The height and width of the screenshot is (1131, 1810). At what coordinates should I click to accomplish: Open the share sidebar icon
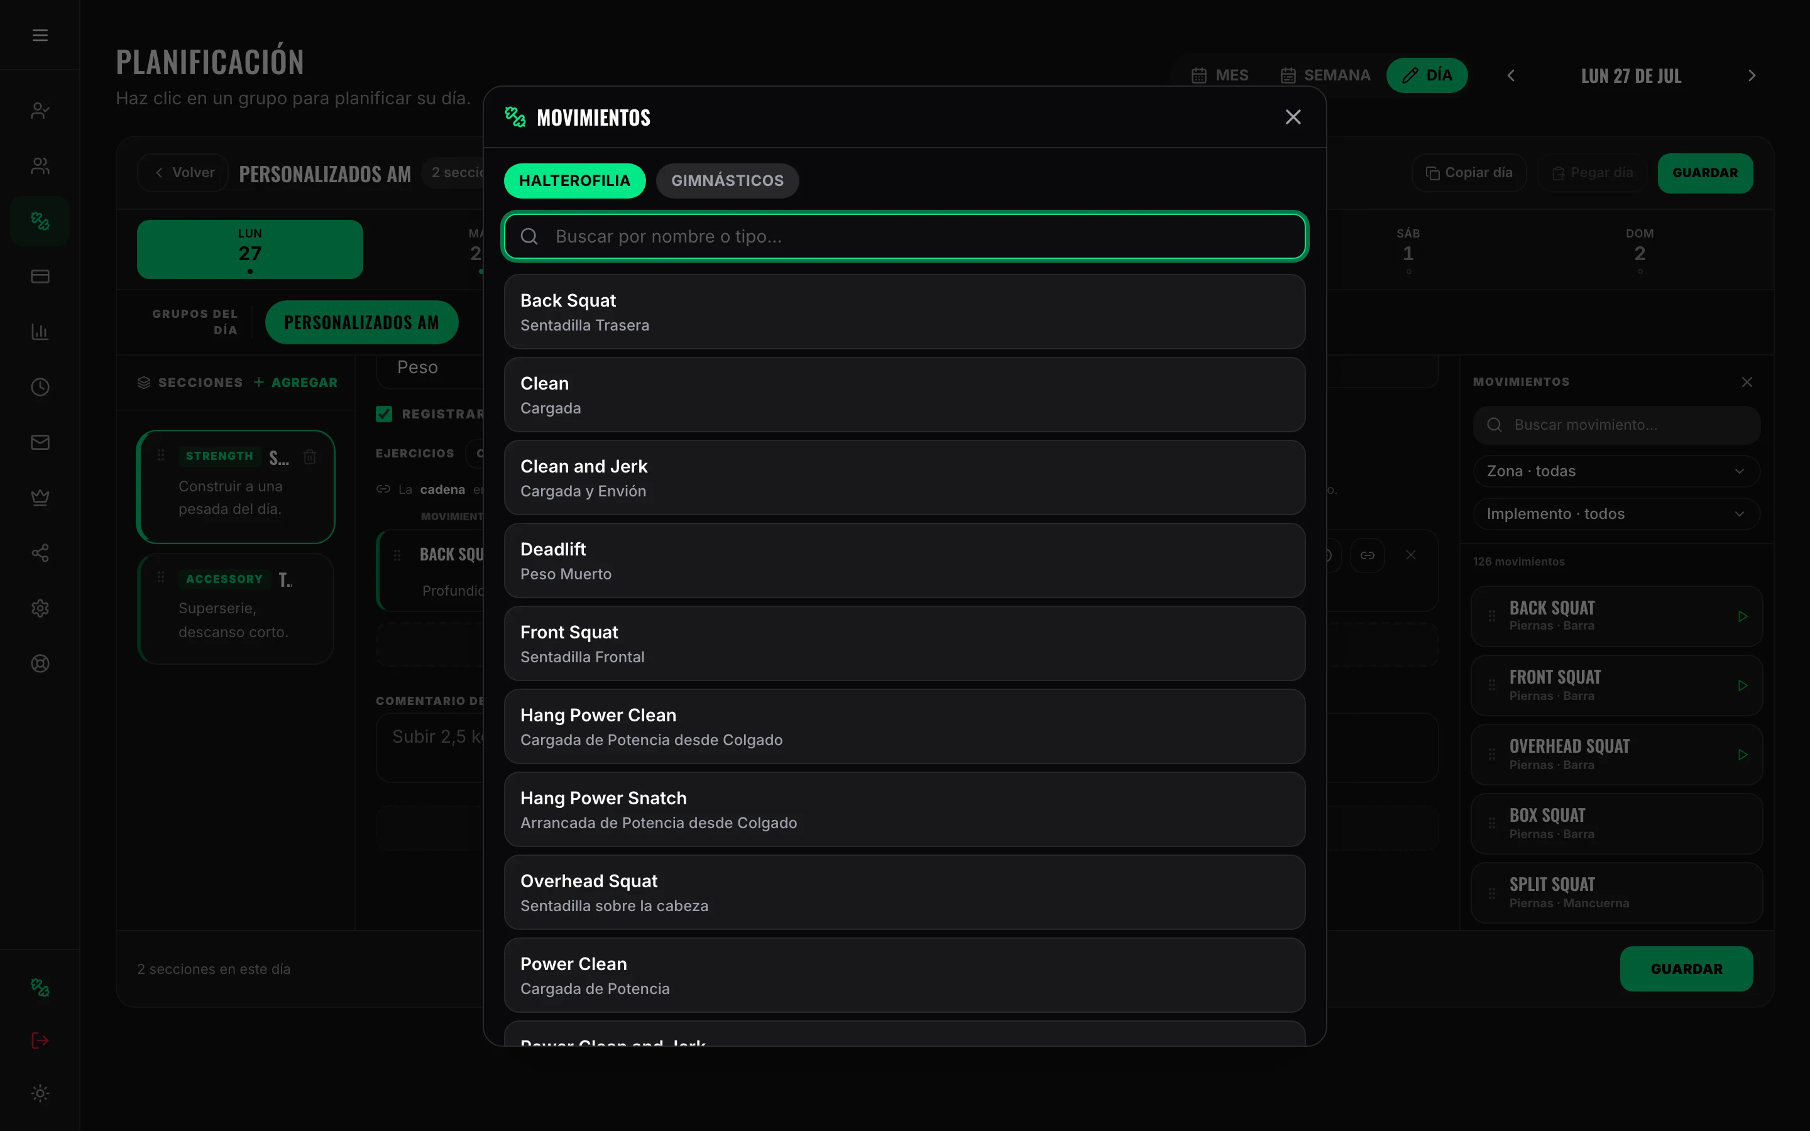tap(40, 553)
